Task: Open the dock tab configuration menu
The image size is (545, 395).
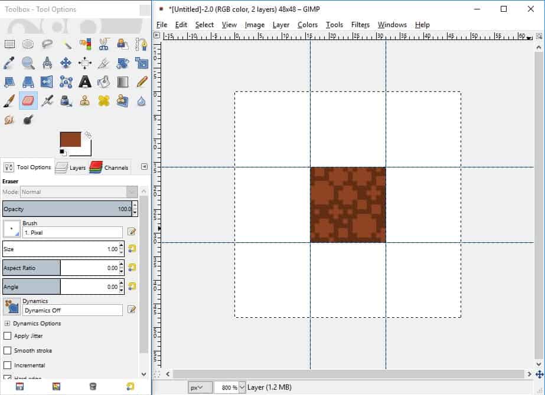Action: click(144, 167)
